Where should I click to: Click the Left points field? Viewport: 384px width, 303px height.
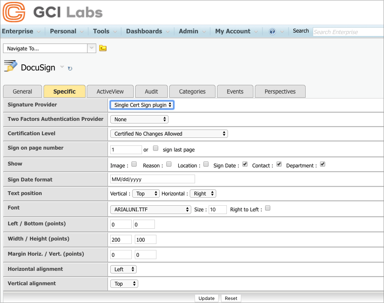[x=121, y=224]
